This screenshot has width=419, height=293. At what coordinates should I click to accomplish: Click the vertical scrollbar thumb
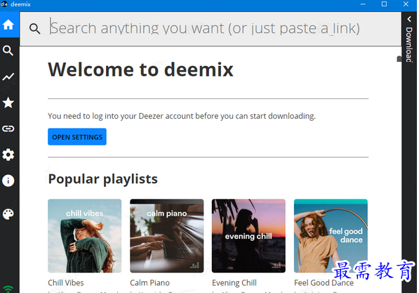click(x=399, y=59)
